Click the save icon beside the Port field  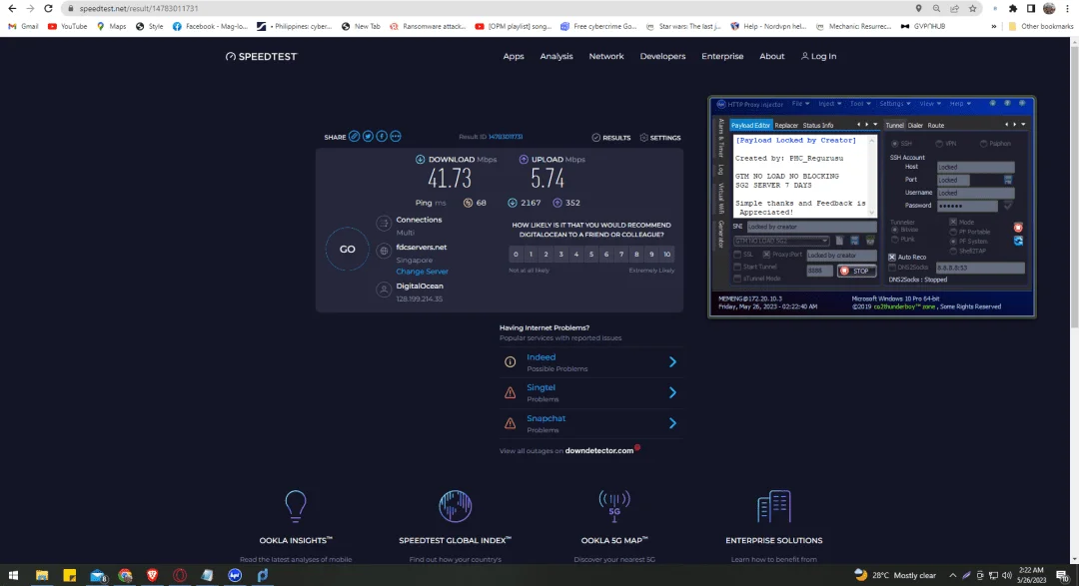1008,180
